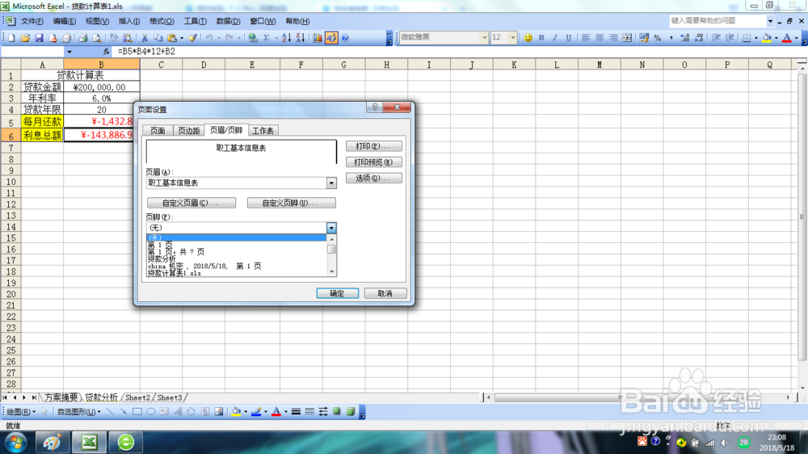The width and height of the screenshot is (808, 454).
Task: Insert a hyperlink via the globe icon
Action: (x=252, y=38)
